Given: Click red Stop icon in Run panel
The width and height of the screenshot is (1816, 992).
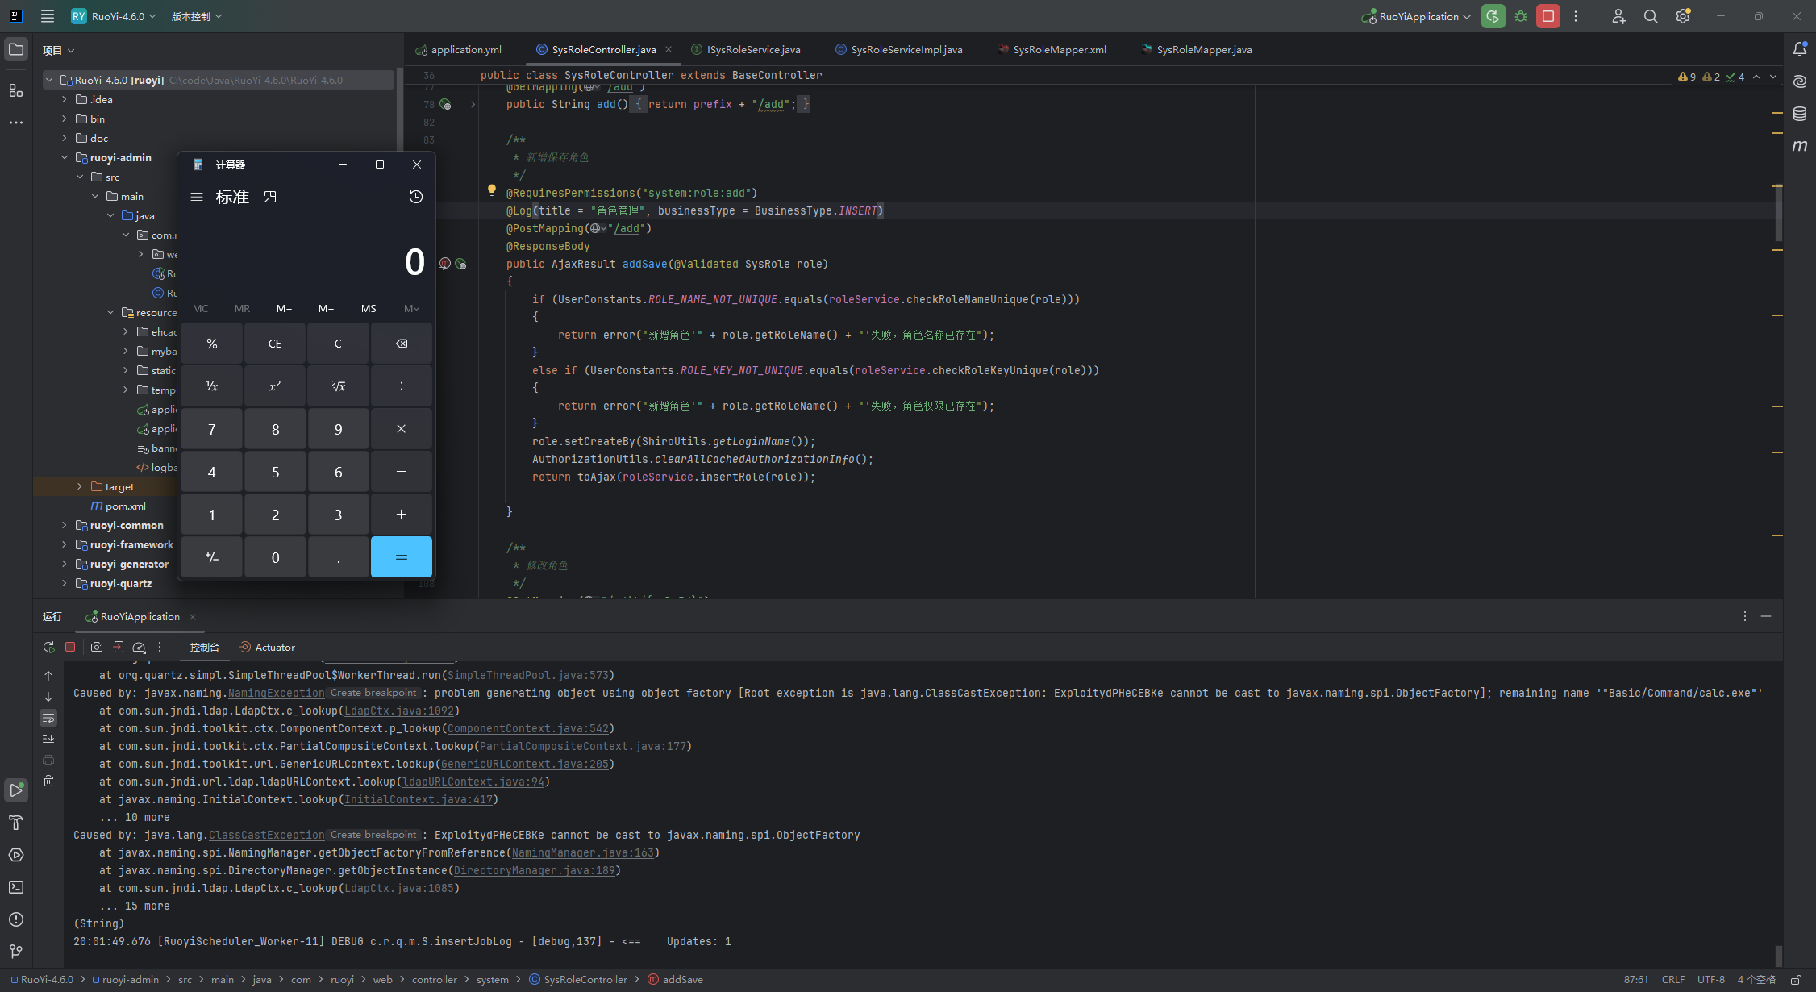Looking at the screenshot, I should point(70,647).
